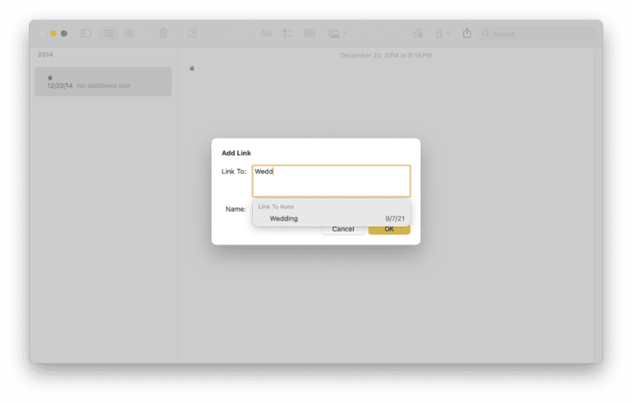
Task: Click the collaborate link icon
Action: 418,34
